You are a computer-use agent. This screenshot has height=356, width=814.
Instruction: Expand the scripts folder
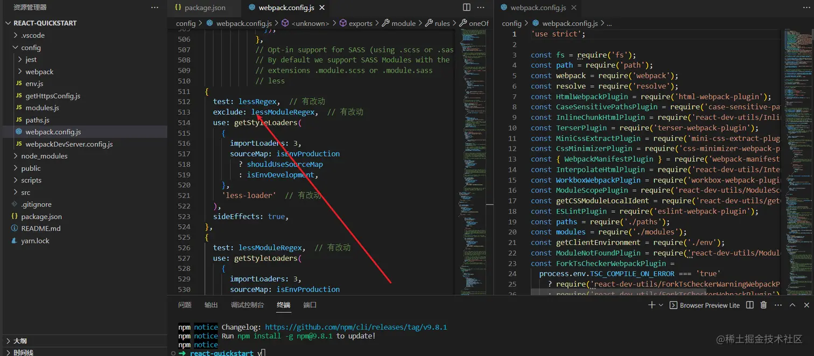15,180
